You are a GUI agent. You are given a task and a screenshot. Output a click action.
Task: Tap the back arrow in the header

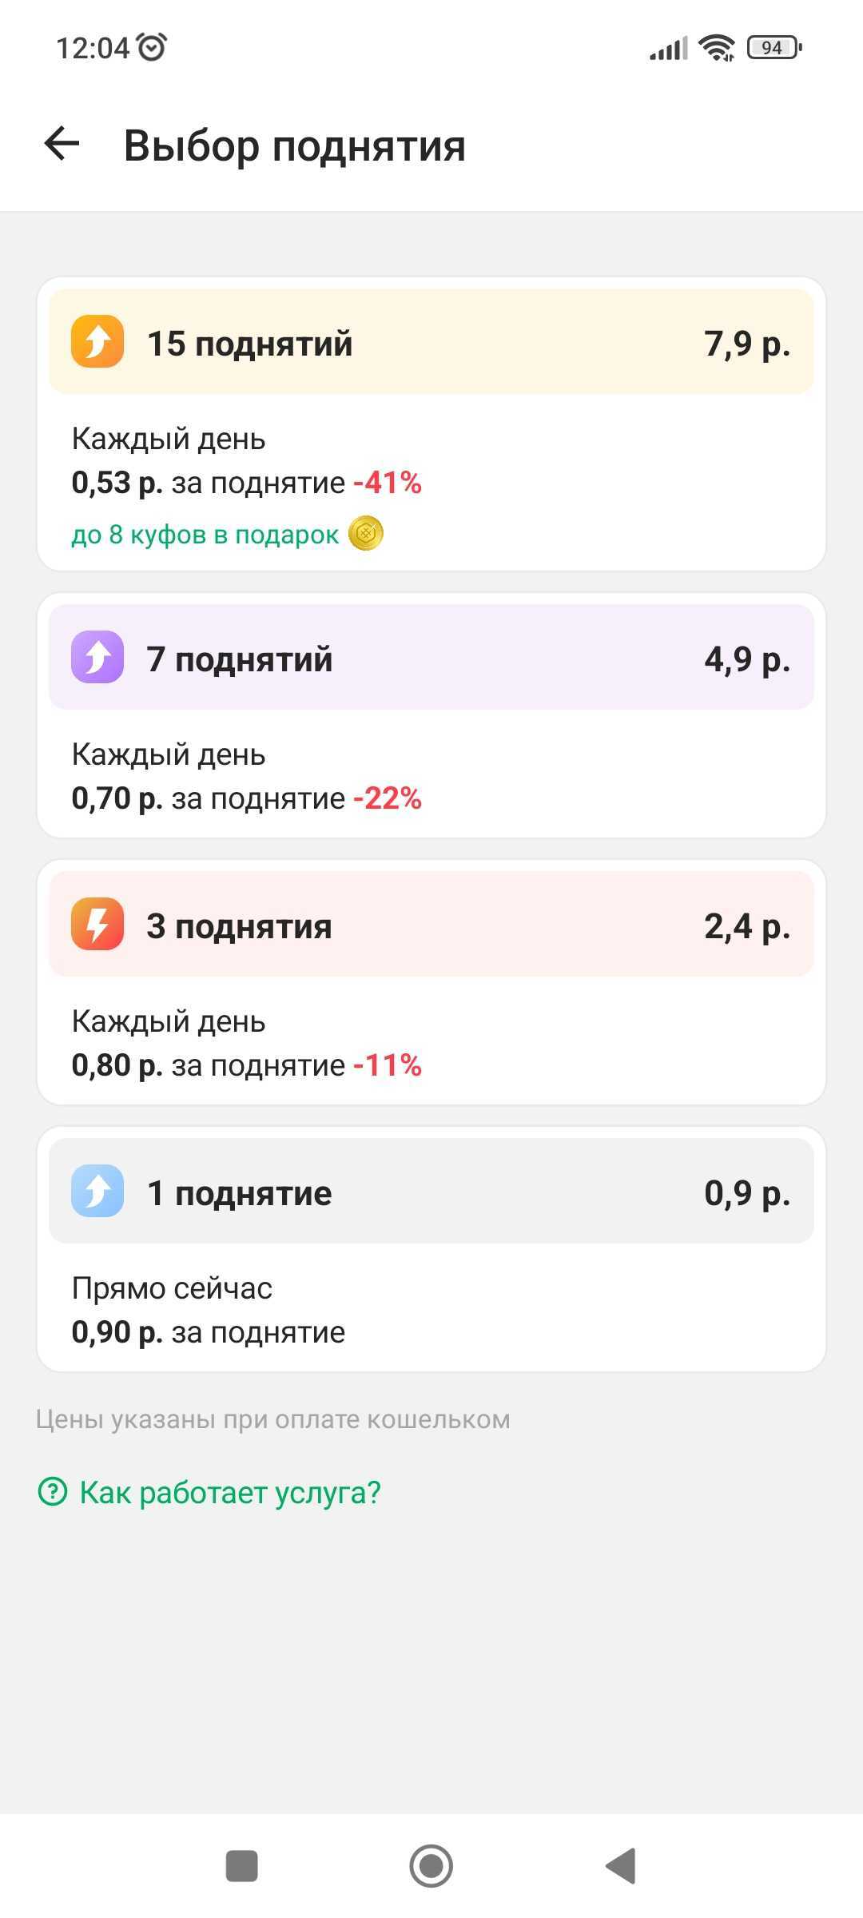pyautogui.click(x=62, y=145)
